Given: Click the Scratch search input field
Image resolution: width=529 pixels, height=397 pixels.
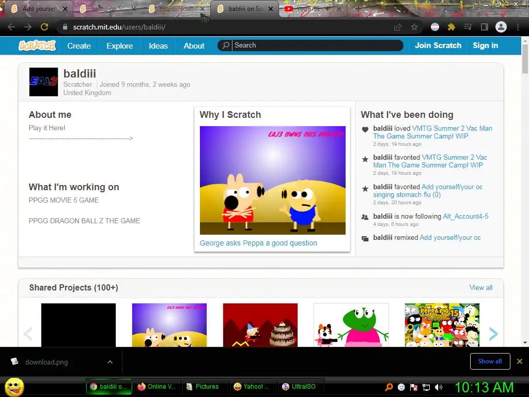Looking at the screenshot, I should (317, 45).
